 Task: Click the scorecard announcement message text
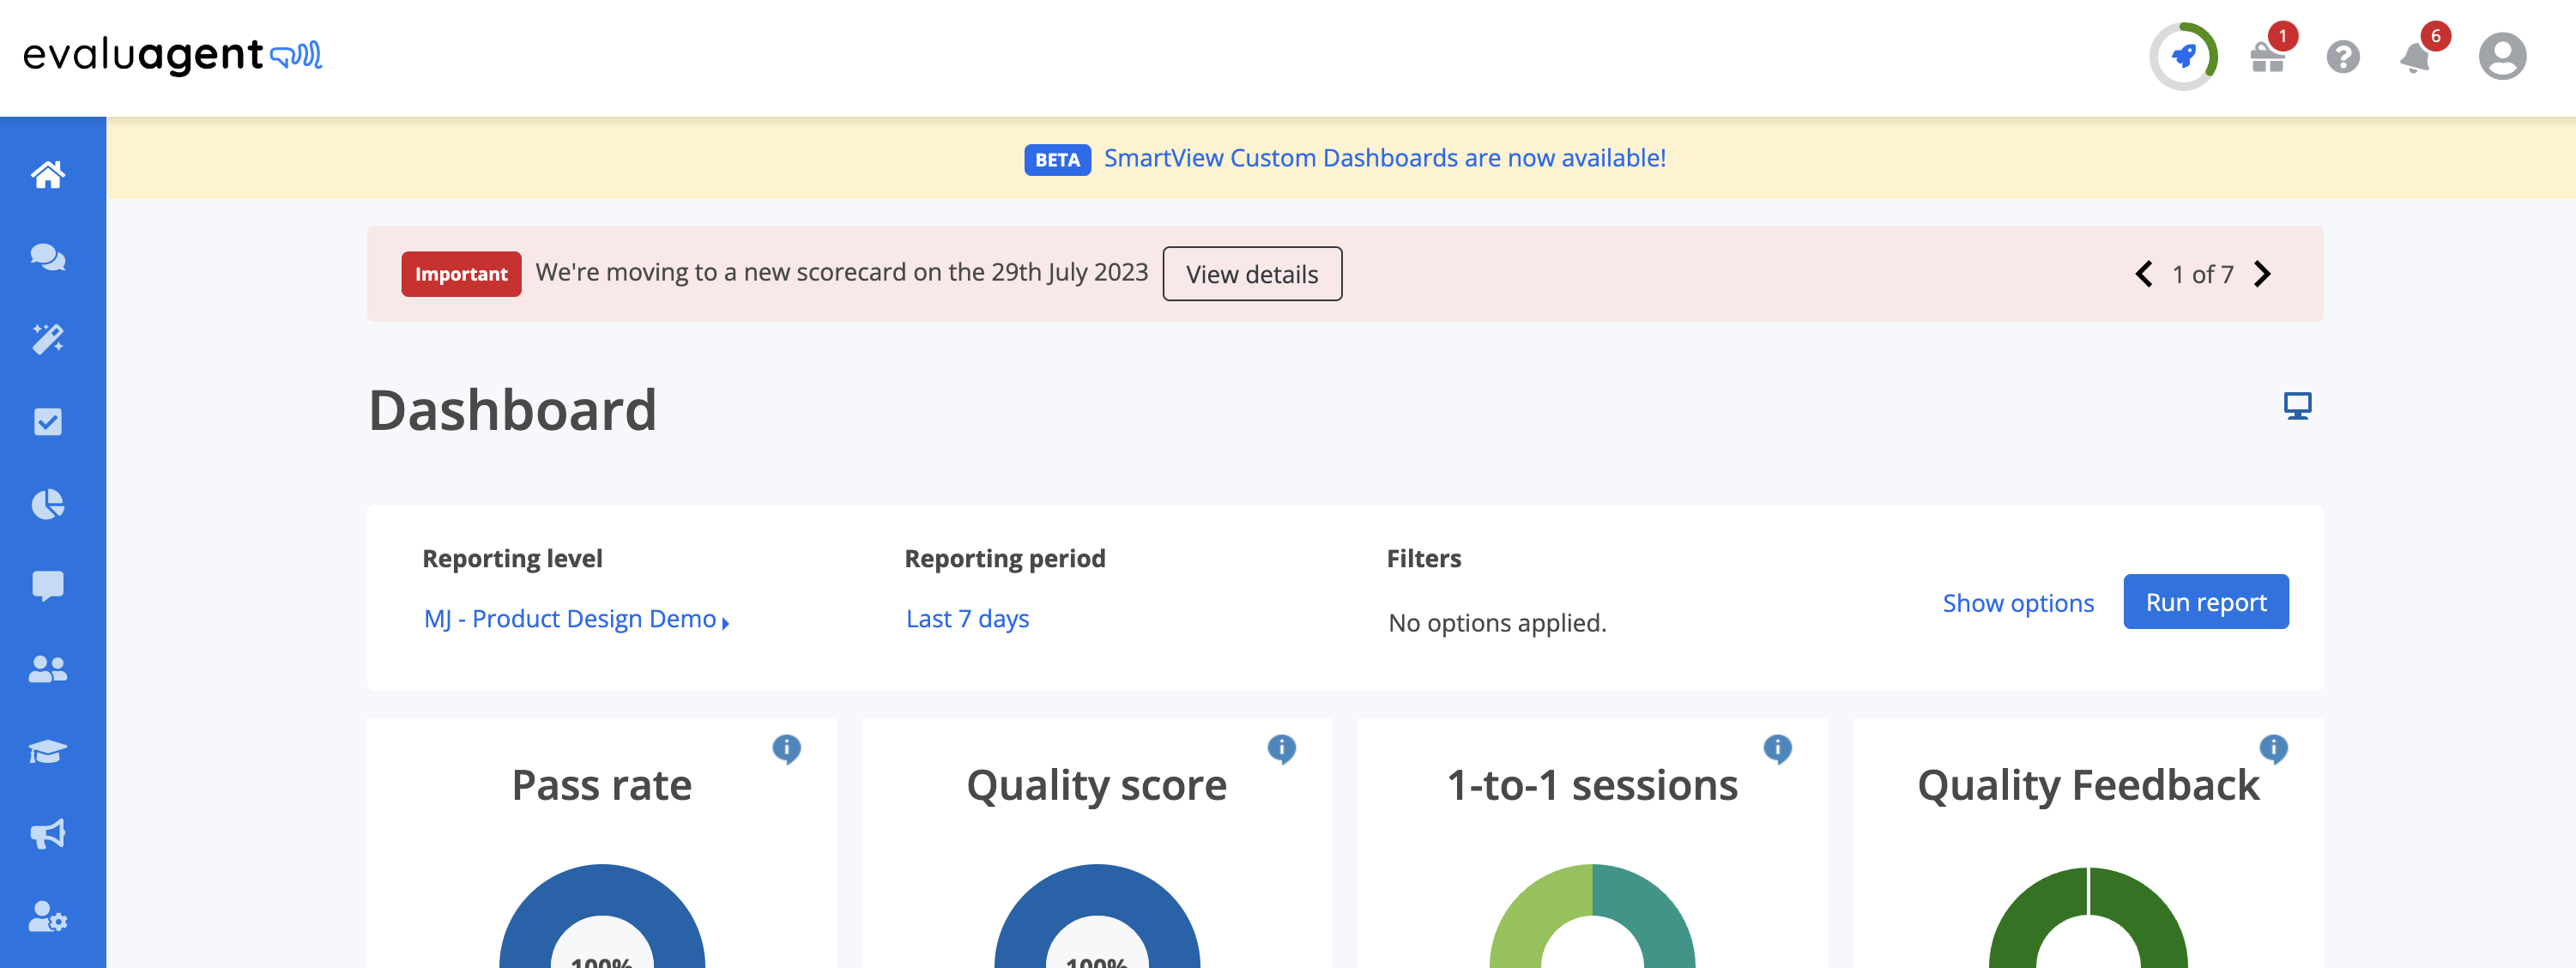click(842, 272)
